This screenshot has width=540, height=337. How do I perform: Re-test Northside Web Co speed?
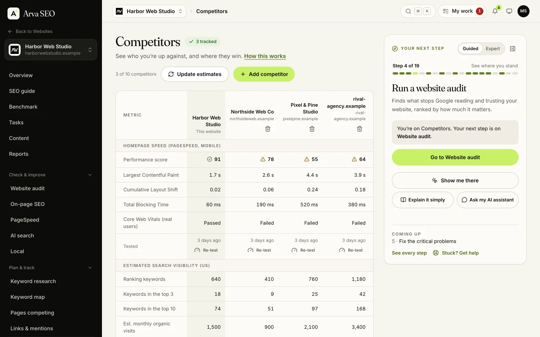(x=259, y=250)
